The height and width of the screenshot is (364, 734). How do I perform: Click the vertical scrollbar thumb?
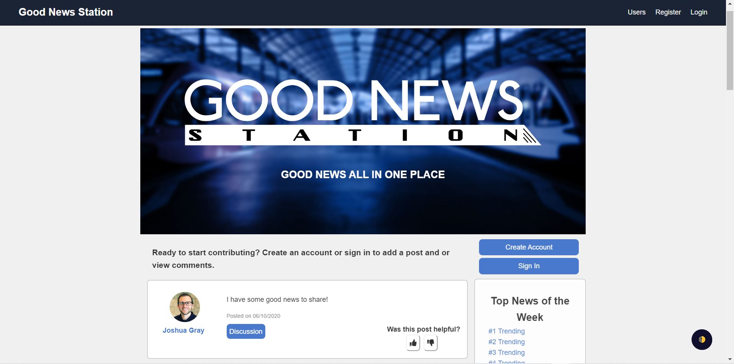(730, 50)
